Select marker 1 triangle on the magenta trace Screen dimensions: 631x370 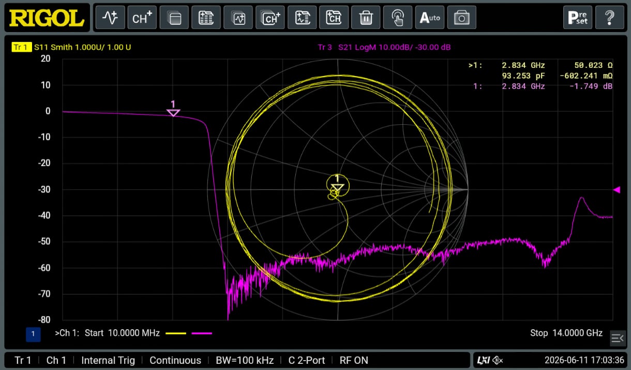[173, 113]
